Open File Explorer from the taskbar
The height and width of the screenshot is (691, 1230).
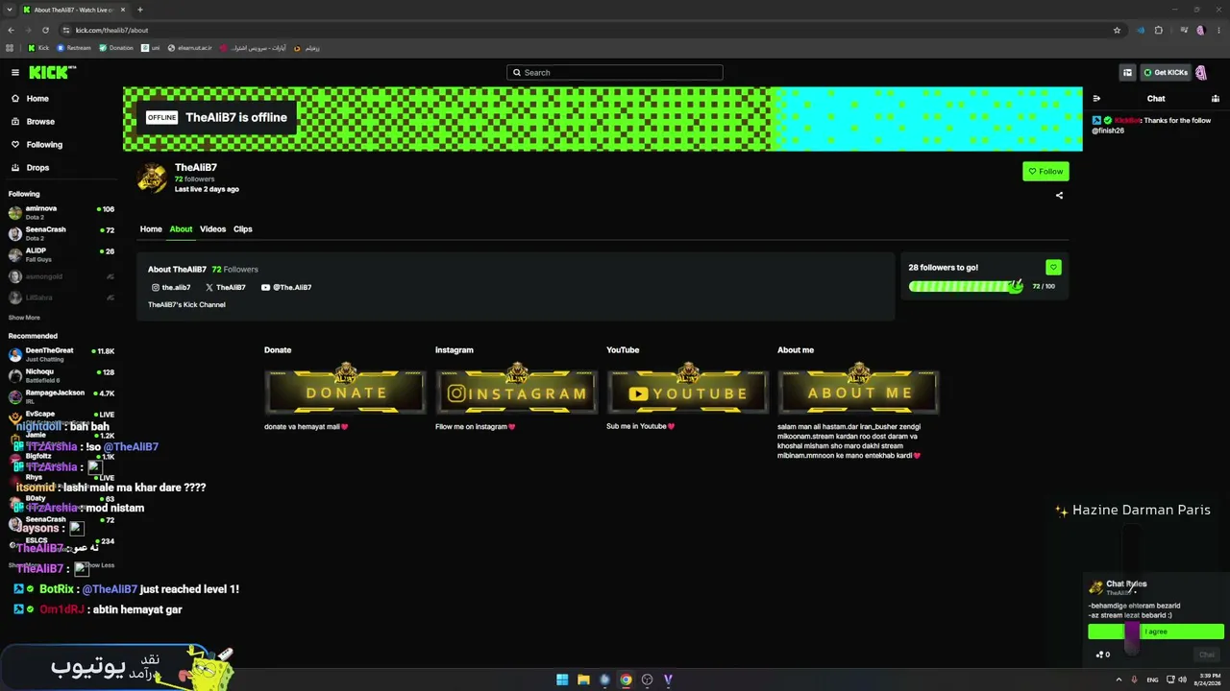tap(583, 679)
